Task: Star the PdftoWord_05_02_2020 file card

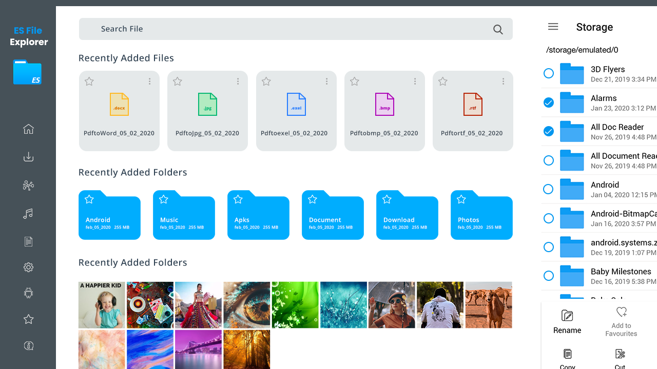Action: pyautogui.click(x=89, y=81)
